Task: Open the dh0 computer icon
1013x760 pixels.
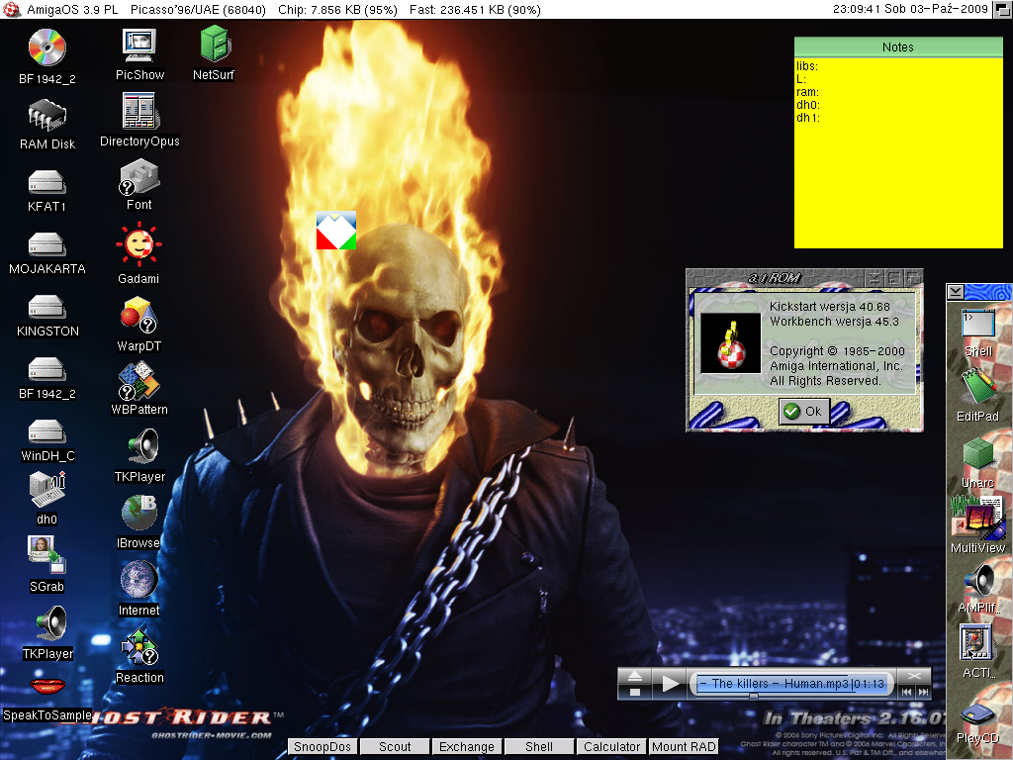Action: pyautogui.click(x=47, y=489)
